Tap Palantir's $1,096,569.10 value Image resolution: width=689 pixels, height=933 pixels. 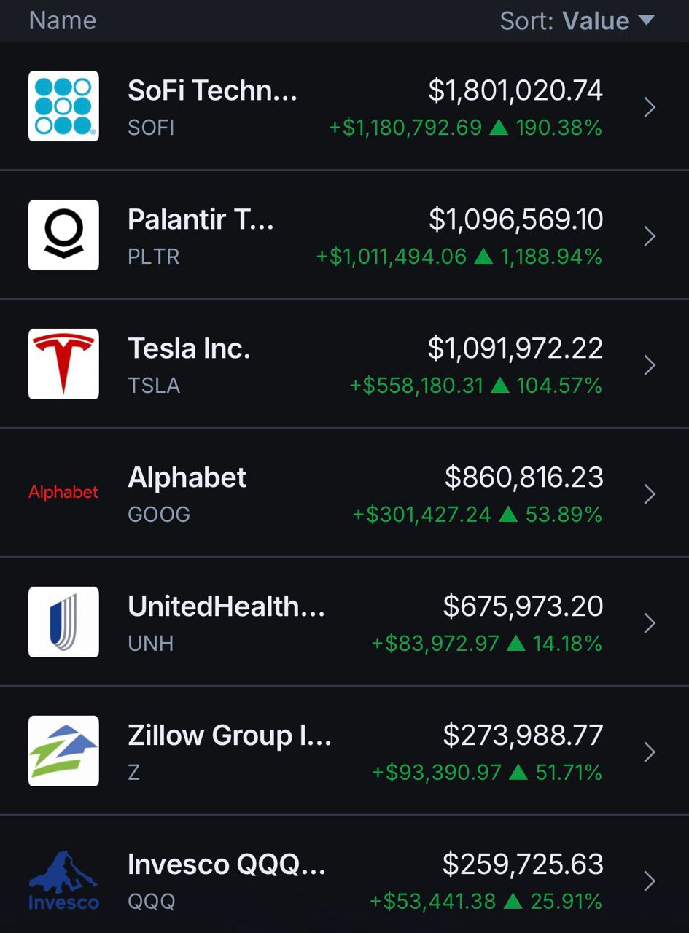pyautogui.click(x=515, y=219)
